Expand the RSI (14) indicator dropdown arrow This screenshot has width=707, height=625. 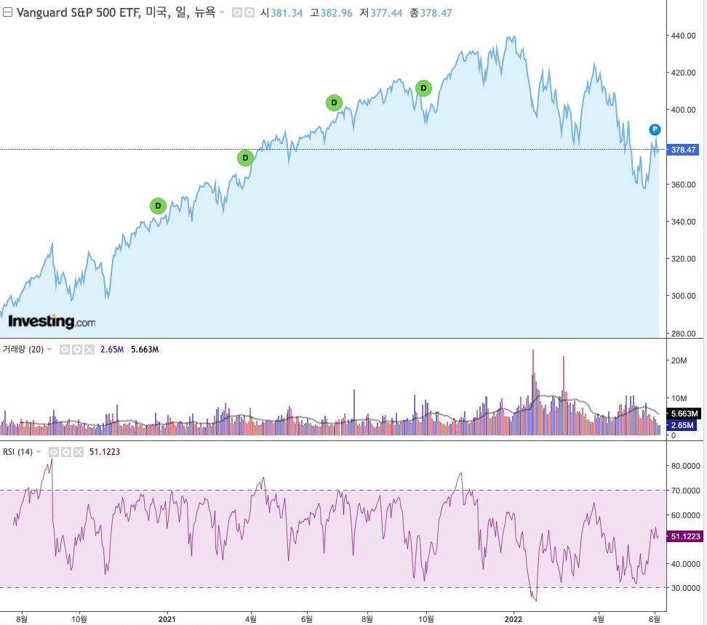coord(39,452)
